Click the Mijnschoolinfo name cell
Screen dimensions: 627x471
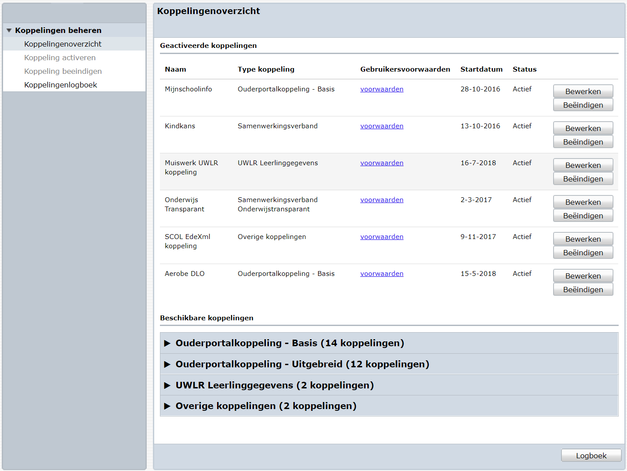pos(188,89)
